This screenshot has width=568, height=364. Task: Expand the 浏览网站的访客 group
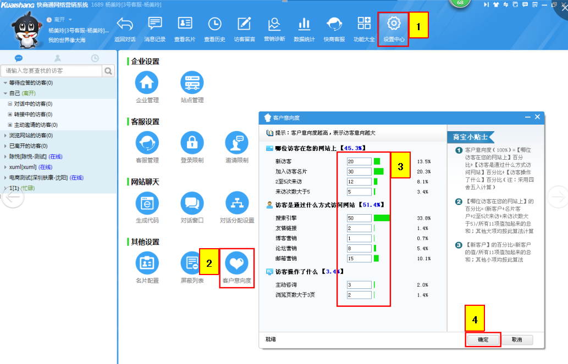coord(5,135)
